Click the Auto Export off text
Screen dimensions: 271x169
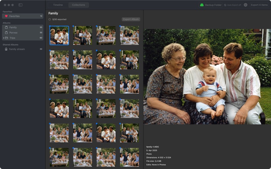234,5
